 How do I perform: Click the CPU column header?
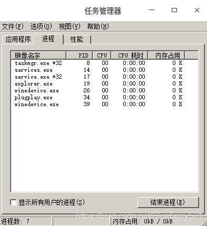(x=102, y=55)
